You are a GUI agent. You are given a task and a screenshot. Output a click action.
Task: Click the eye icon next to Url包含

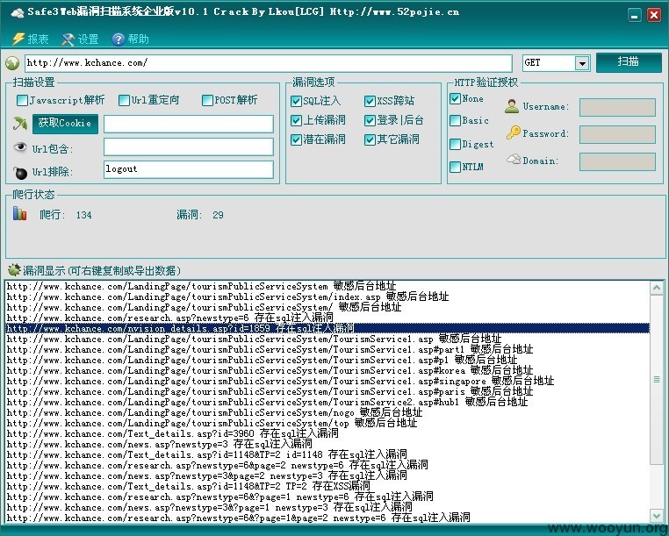point(20,147)
